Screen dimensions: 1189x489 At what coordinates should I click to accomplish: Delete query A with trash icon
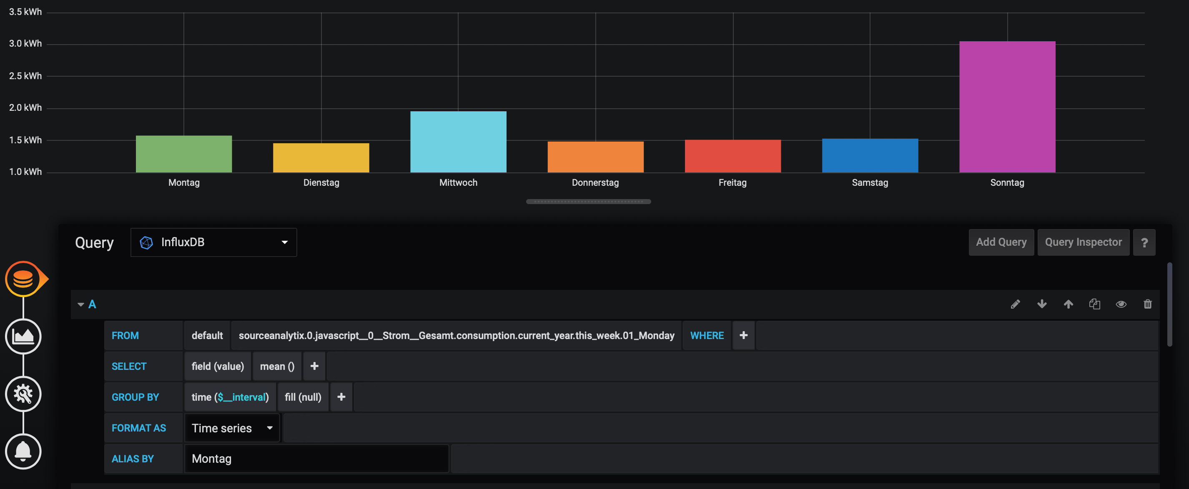pos(1147,304)
